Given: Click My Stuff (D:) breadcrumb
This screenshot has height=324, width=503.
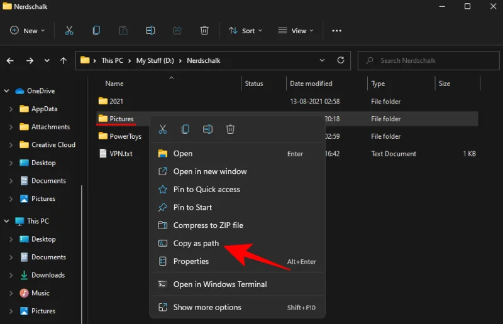Looking at the screenshot, I should 155,60.
